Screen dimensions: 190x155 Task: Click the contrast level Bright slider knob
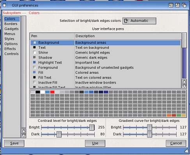pyautogui.click(x=92, y=127)
